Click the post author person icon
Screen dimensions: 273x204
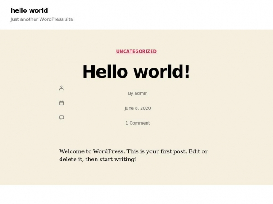[x=61, y=88]
